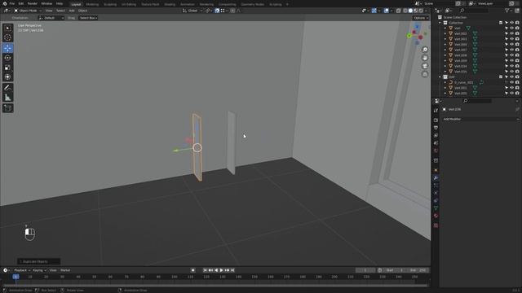Open the Render menu
The height and width of the screenshot is (293, 522).
(33, 3)
